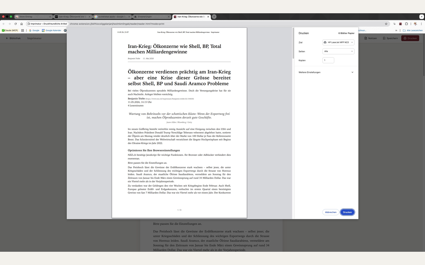Reload the current page

coord(16,24)
